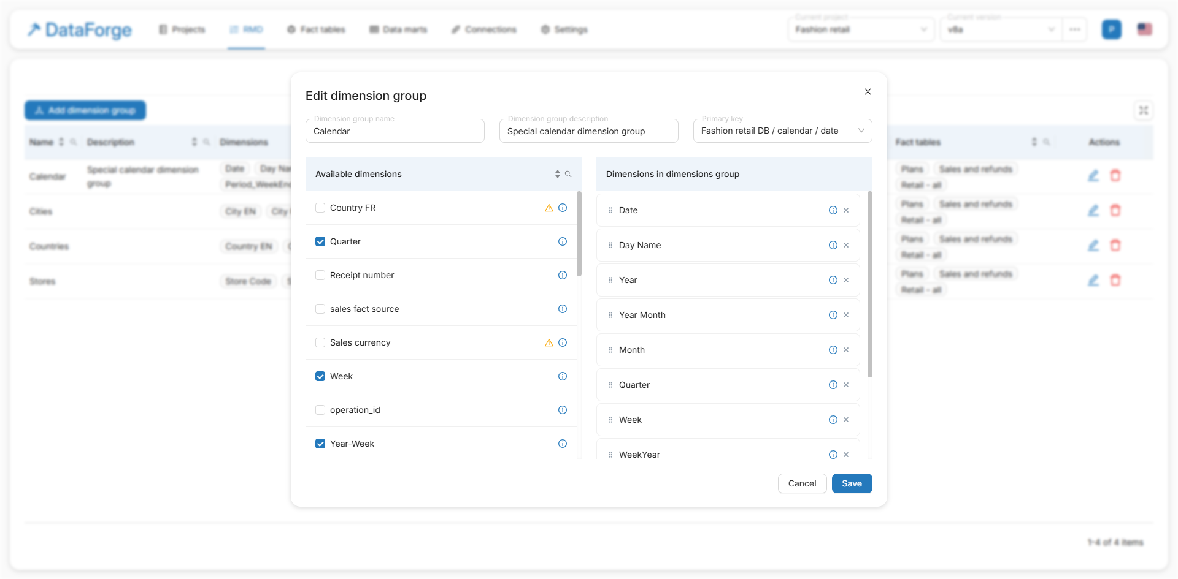Search available dimensions with magnifier icon

tap(568, 174)
